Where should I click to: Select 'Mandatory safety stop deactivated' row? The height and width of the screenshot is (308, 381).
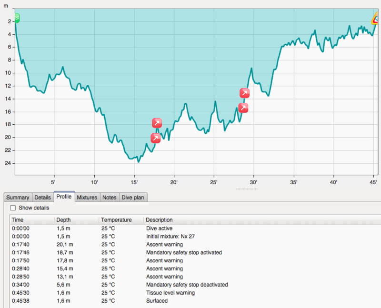pos(195,285)
